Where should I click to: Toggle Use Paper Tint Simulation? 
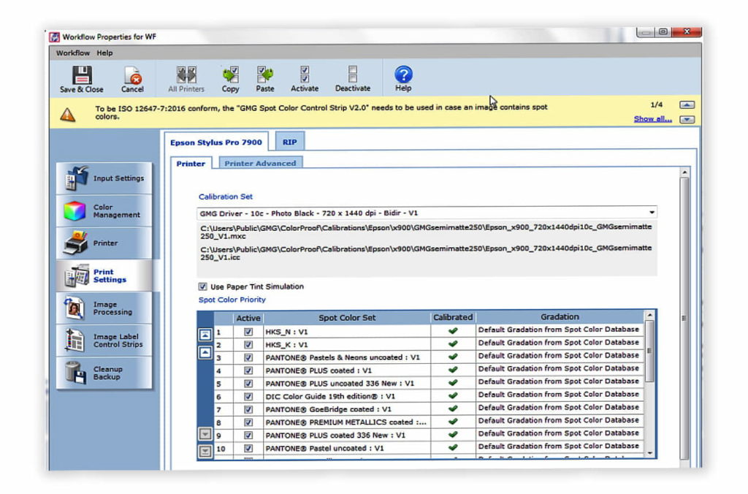tap(202, 286)
